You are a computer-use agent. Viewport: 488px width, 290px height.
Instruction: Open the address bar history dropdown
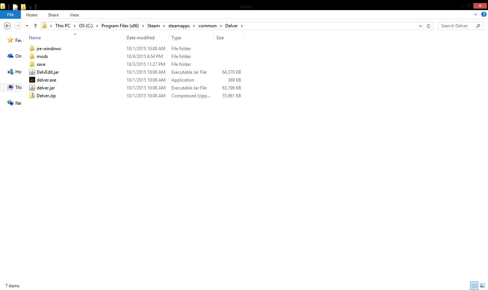(x=421, y=26)
